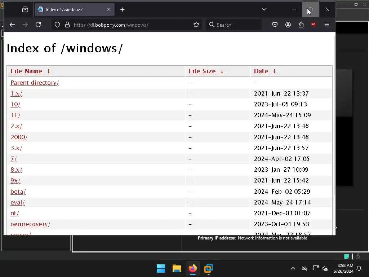Sort by File Name header
The image size is (369, 277).
tap(26, 71)
